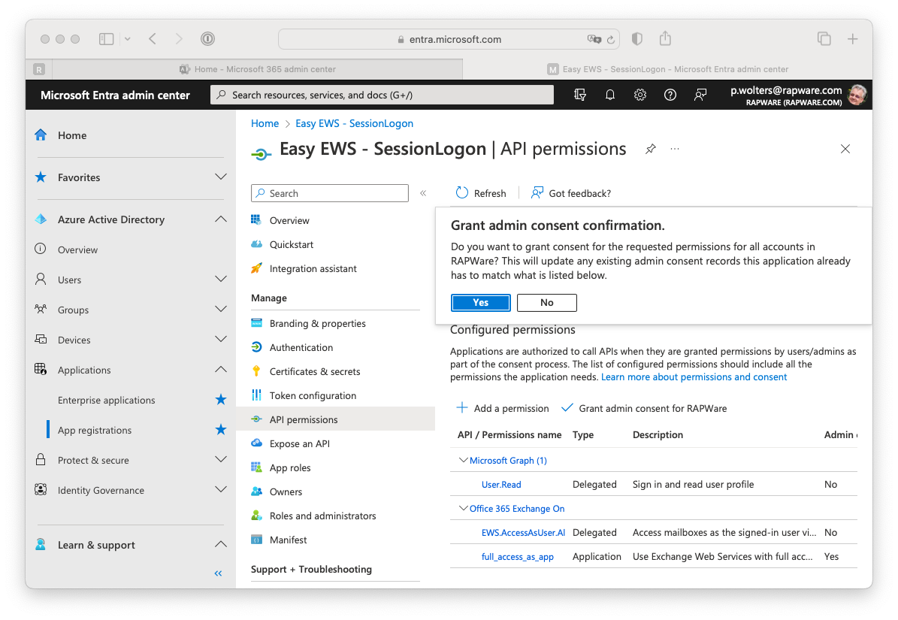Click Add a permission
This screenshot has width=898, height=620.
(x=502, y=408)
